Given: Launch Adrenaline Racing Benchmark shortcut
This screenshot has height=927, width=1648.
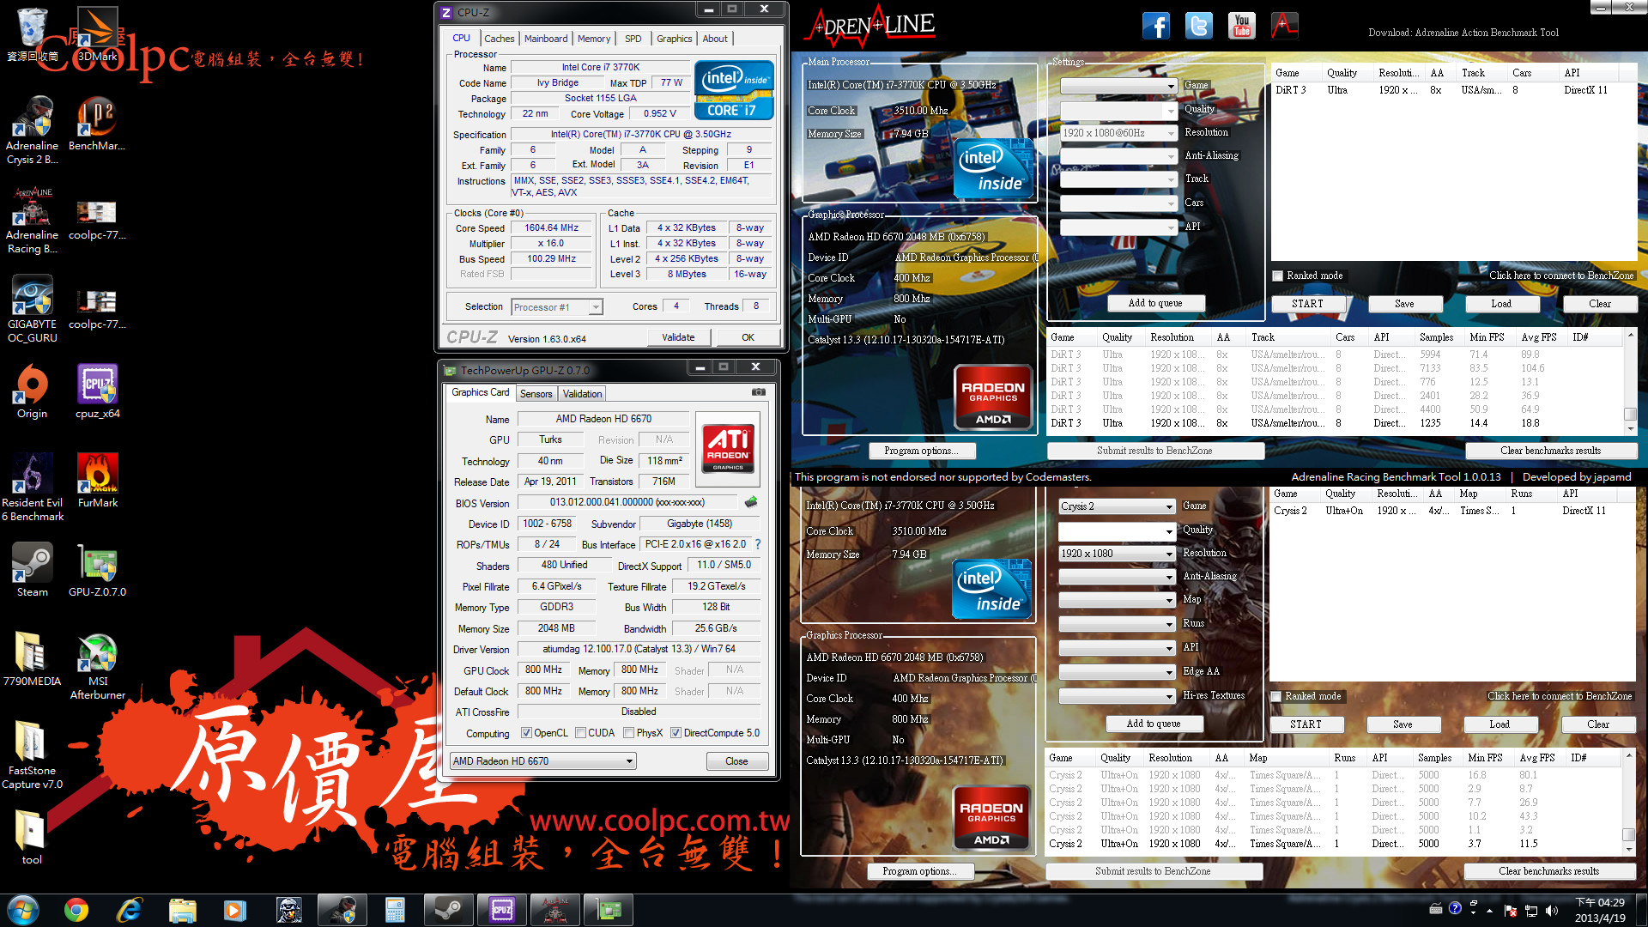Looking at the screenshot, I should [32, 220].
